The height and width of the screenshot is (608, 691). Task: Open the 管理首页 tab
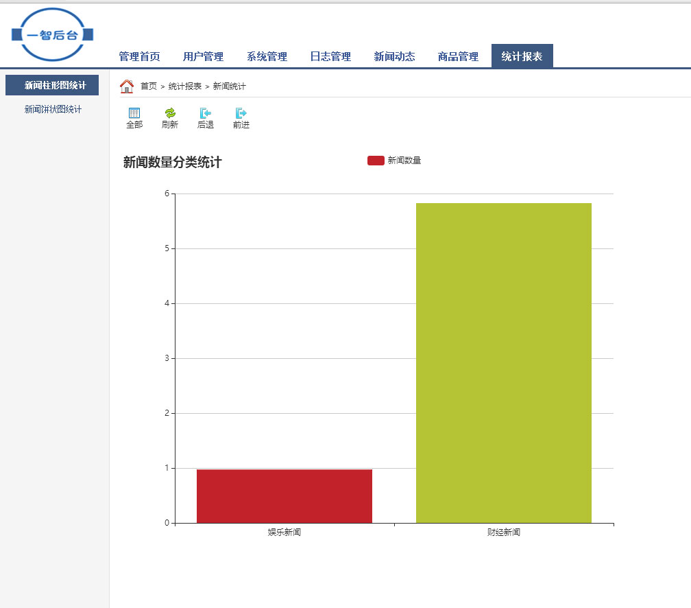click(139, 57)
